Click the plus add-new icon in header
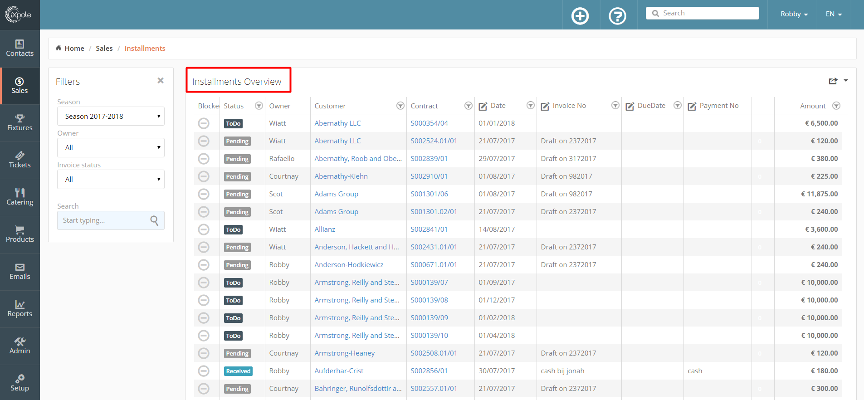 (x=580, y=16)
